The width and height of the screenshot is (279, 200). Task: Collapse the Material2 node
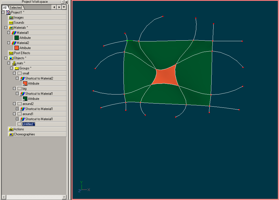click(x=9, y=43)
